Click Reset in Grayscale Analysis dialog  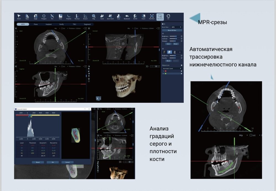pos(38,162)
